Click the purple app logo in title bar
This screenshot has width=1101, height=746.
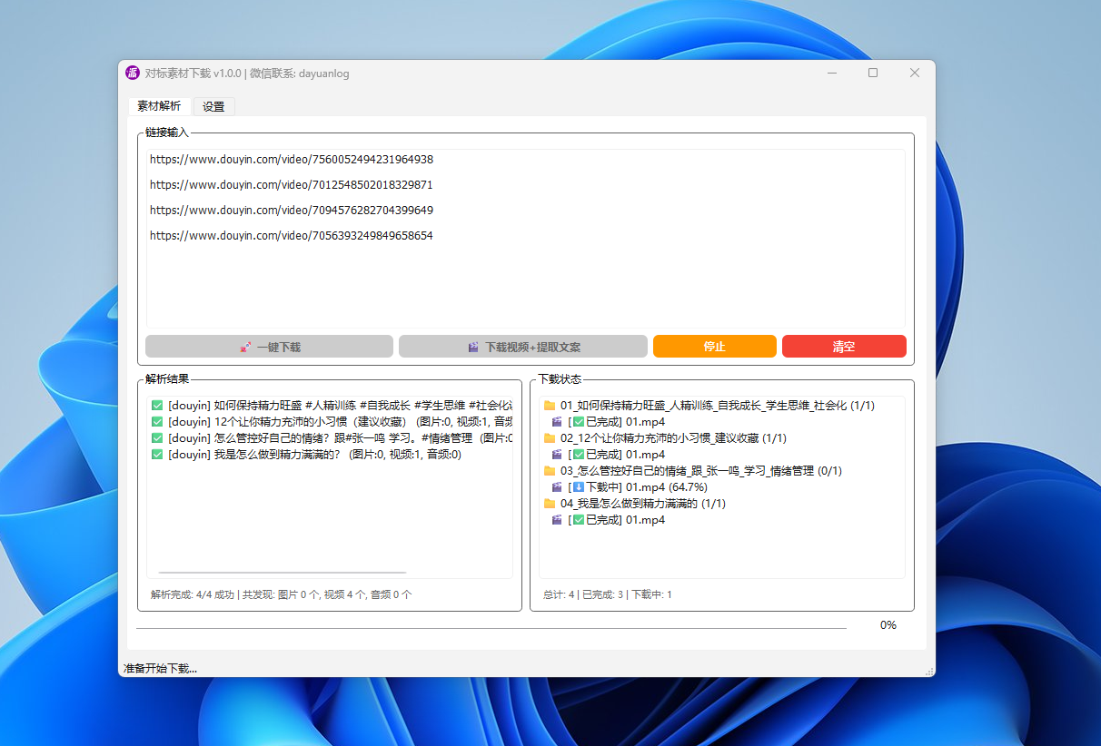tap(133, 74)
